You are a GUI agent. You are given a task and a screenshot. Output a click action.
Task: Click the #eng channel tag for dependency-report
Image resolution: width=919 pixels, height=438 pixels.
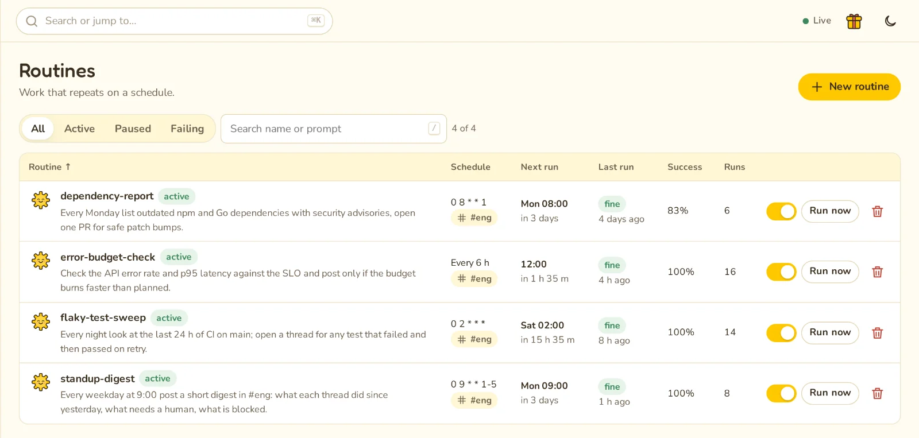click(x=474, y=218)
